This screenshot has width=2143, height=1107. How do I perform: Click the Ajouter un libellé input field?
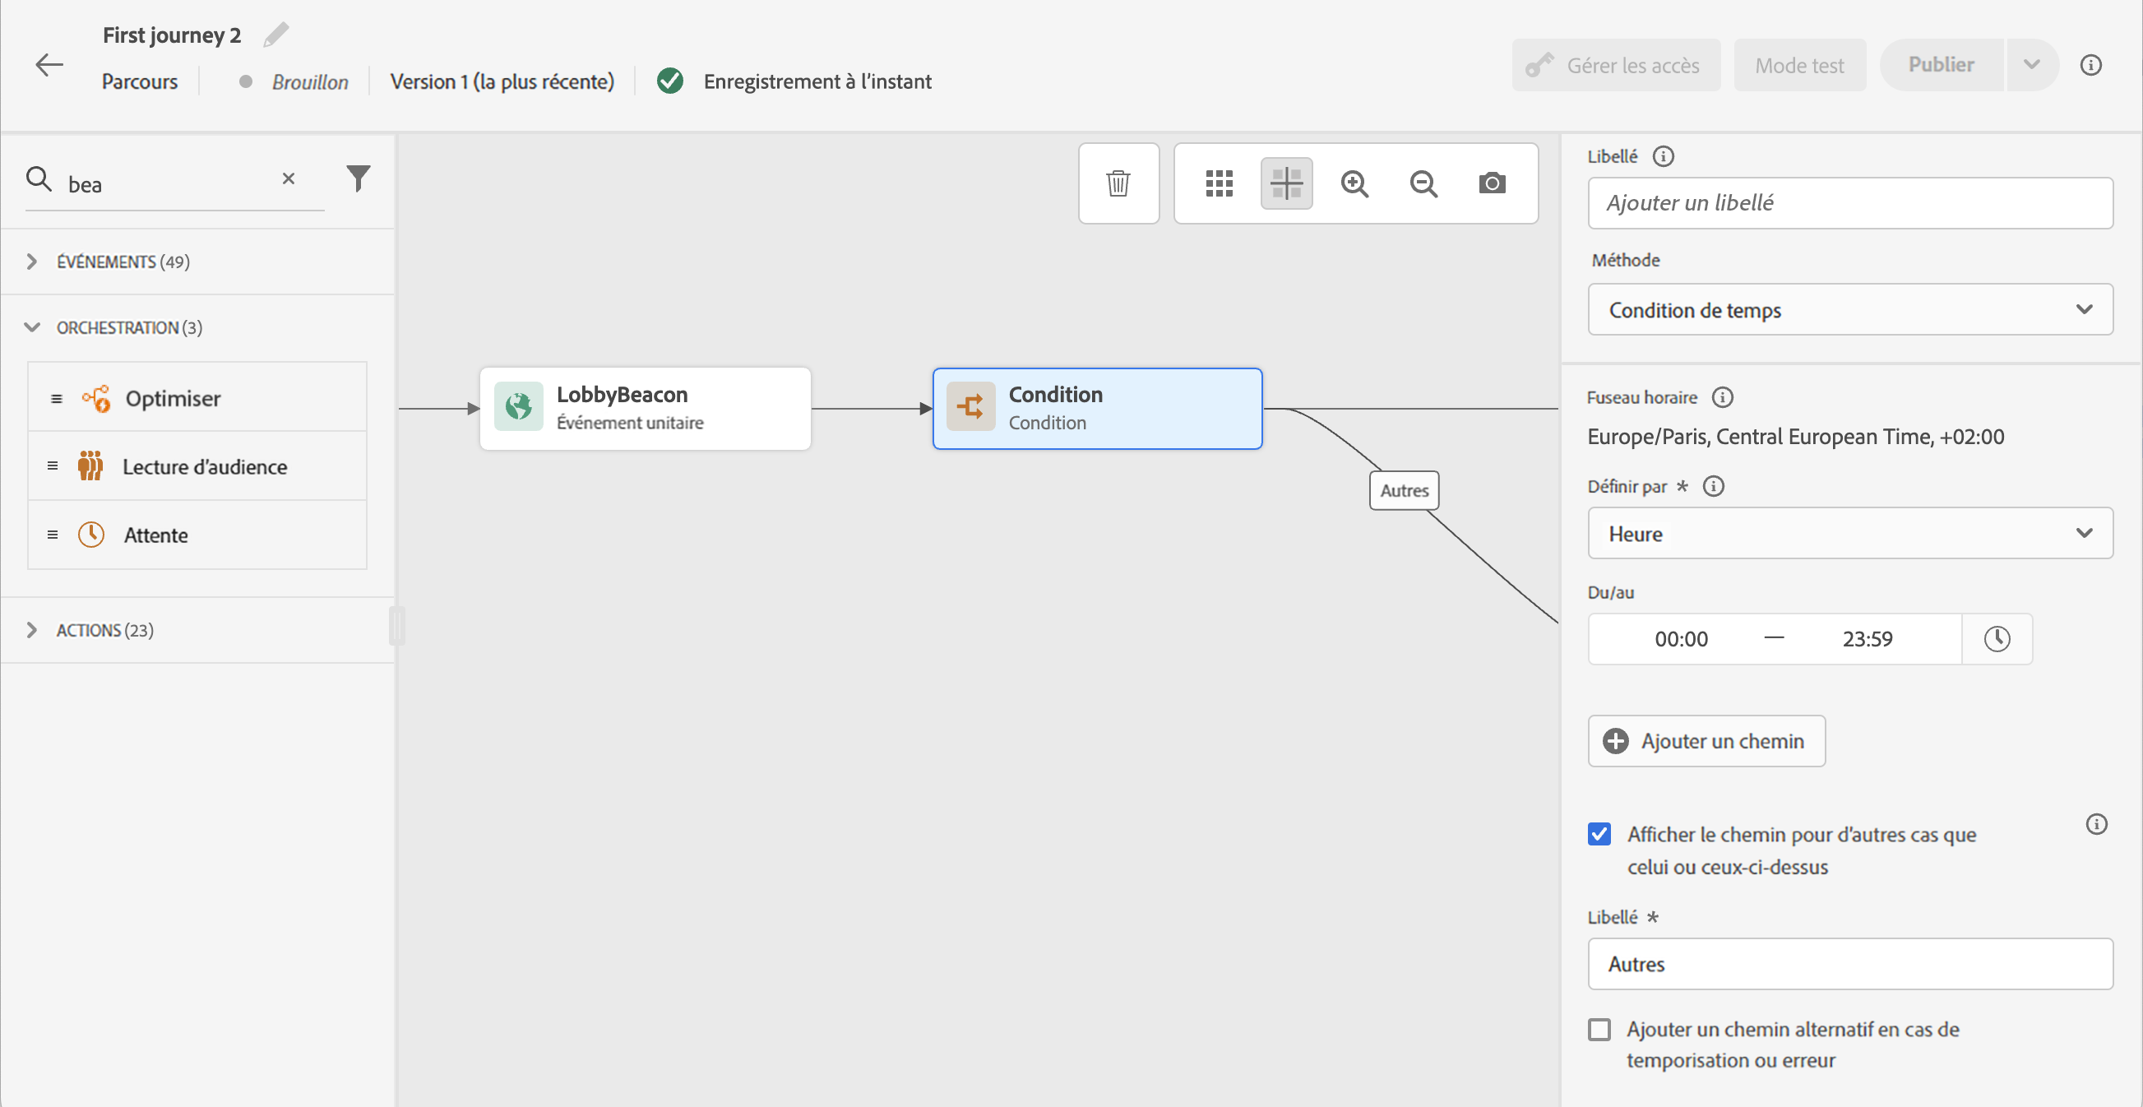coord(1849,202)
